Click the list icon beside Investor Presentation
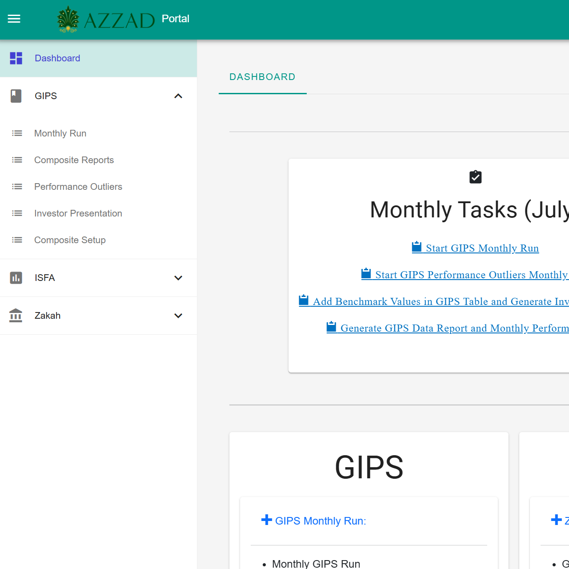This screenshot has width=569, height=569. 17,213
